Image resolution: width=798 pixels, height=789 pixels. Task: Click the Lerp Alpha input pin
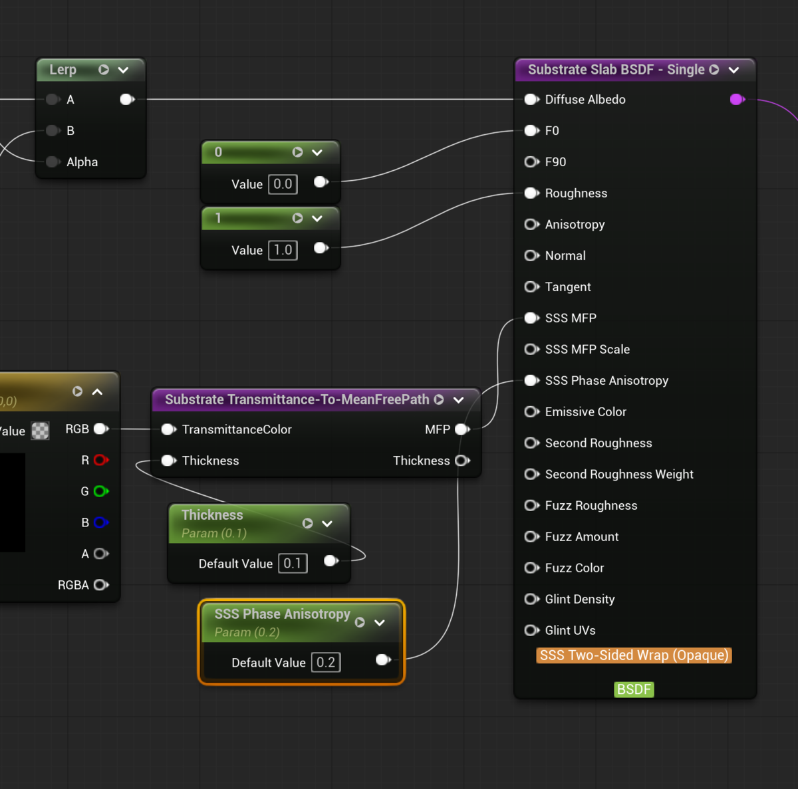click(53, 162)
